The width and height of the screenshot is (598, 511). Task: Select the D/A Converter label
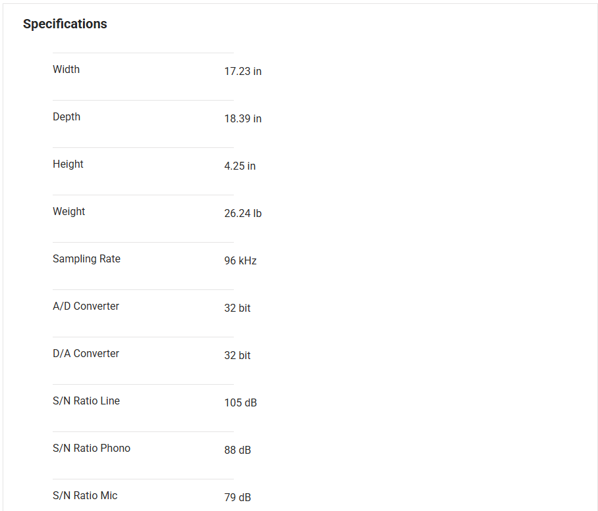pos(86,353)
